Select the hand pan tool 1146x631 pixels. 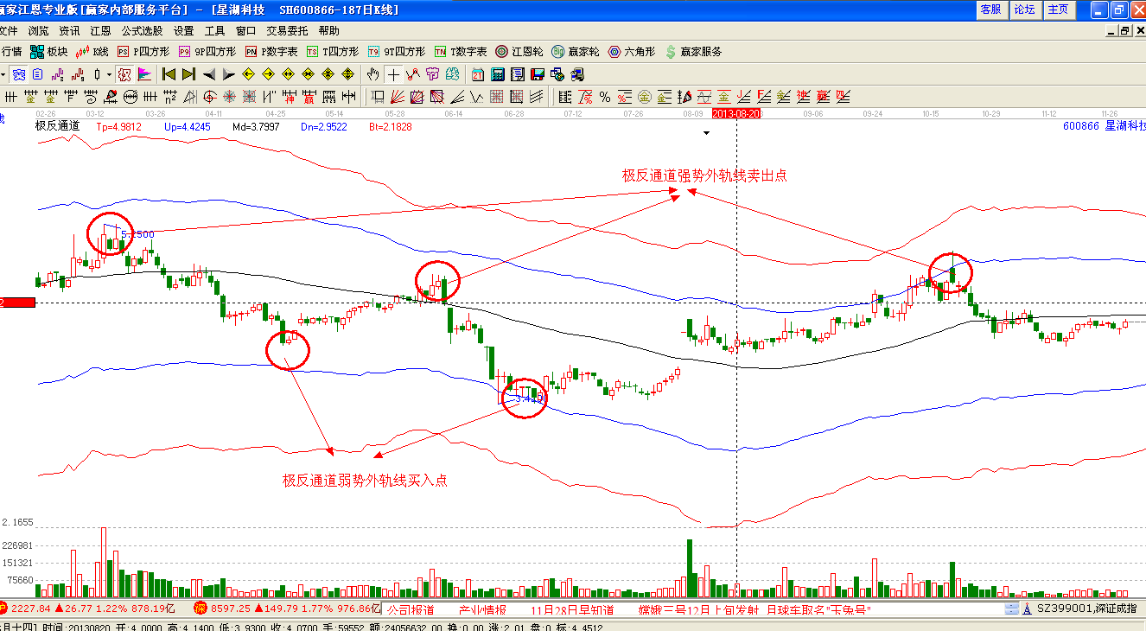pos(373,74)
